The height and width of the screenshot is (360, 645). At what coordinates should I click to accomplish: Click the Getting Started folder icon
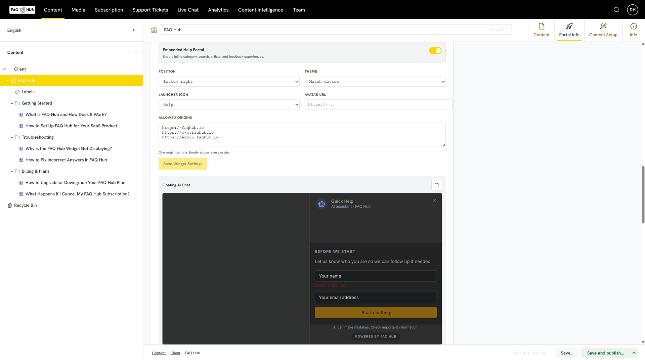(x=17, y=103)
